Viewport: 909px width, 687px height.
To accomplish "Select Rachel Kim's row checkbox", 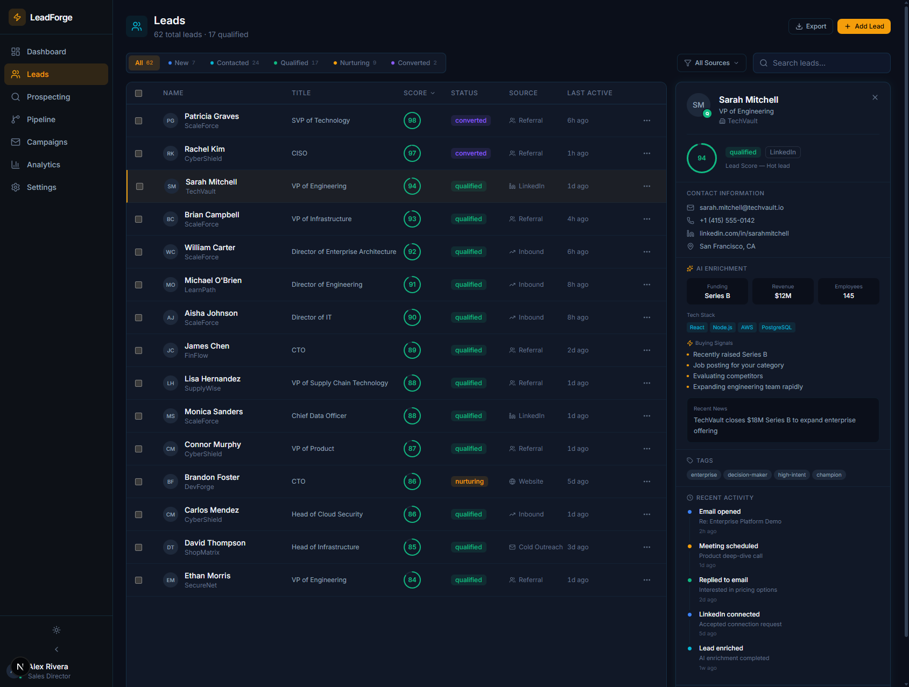I will coord(139,153).
